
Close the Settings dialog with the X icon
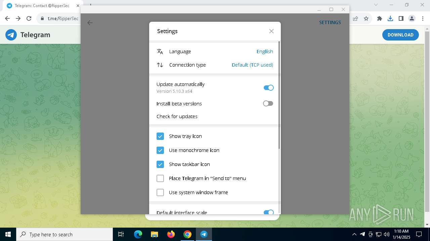pyautogui.click(x=271, y=31)
